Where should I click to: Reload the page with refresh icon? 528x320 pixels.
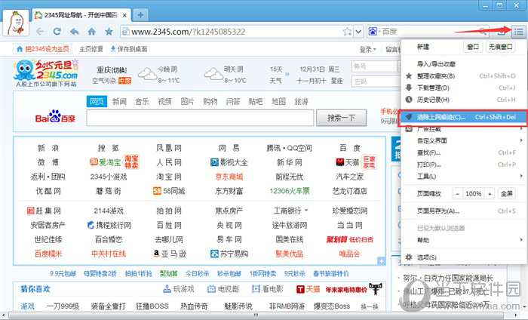click(57, 32)
